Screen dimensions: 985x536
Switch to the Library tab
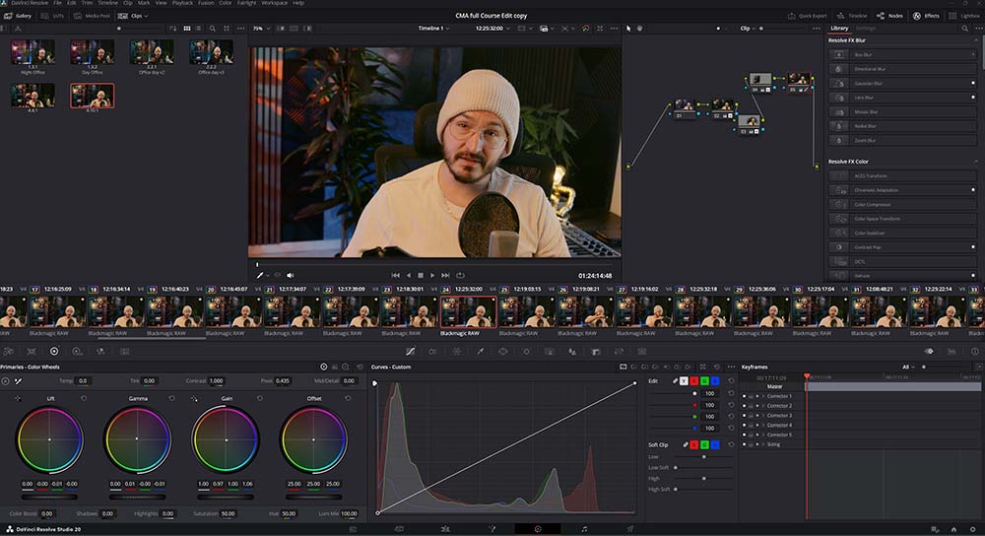pos(839,28)
